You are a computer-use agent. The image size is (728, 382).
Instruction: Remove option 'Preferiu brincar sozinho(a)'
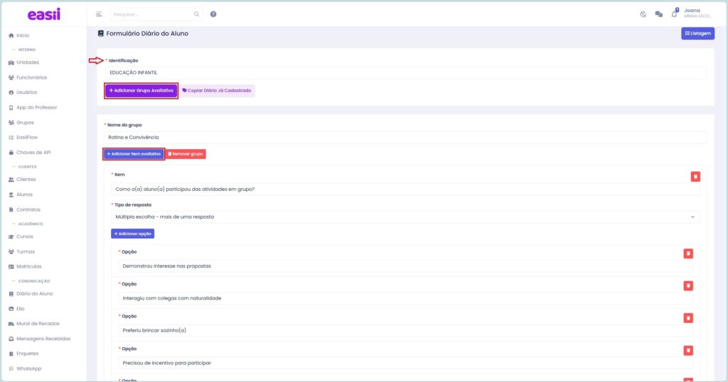687,318
